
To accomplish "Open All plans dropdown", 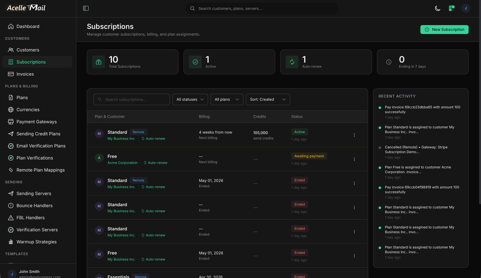I will click(227, 99).
